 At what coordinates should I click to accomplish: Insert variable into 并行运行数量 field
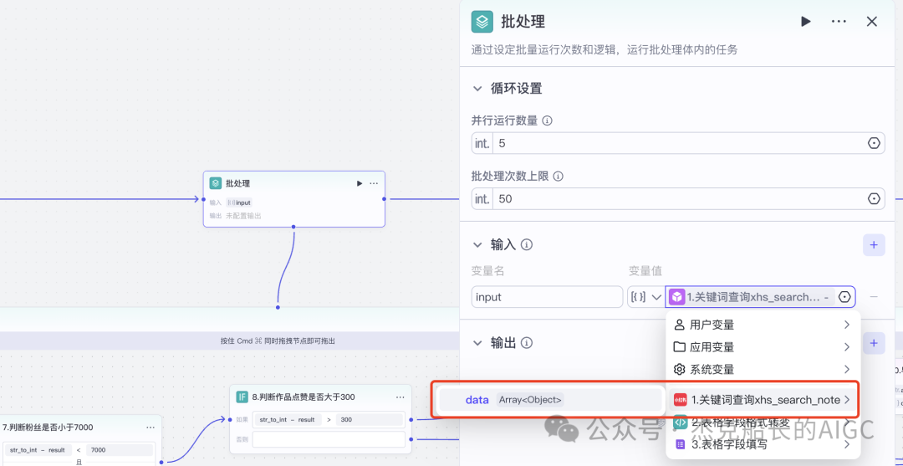[875, 143]
